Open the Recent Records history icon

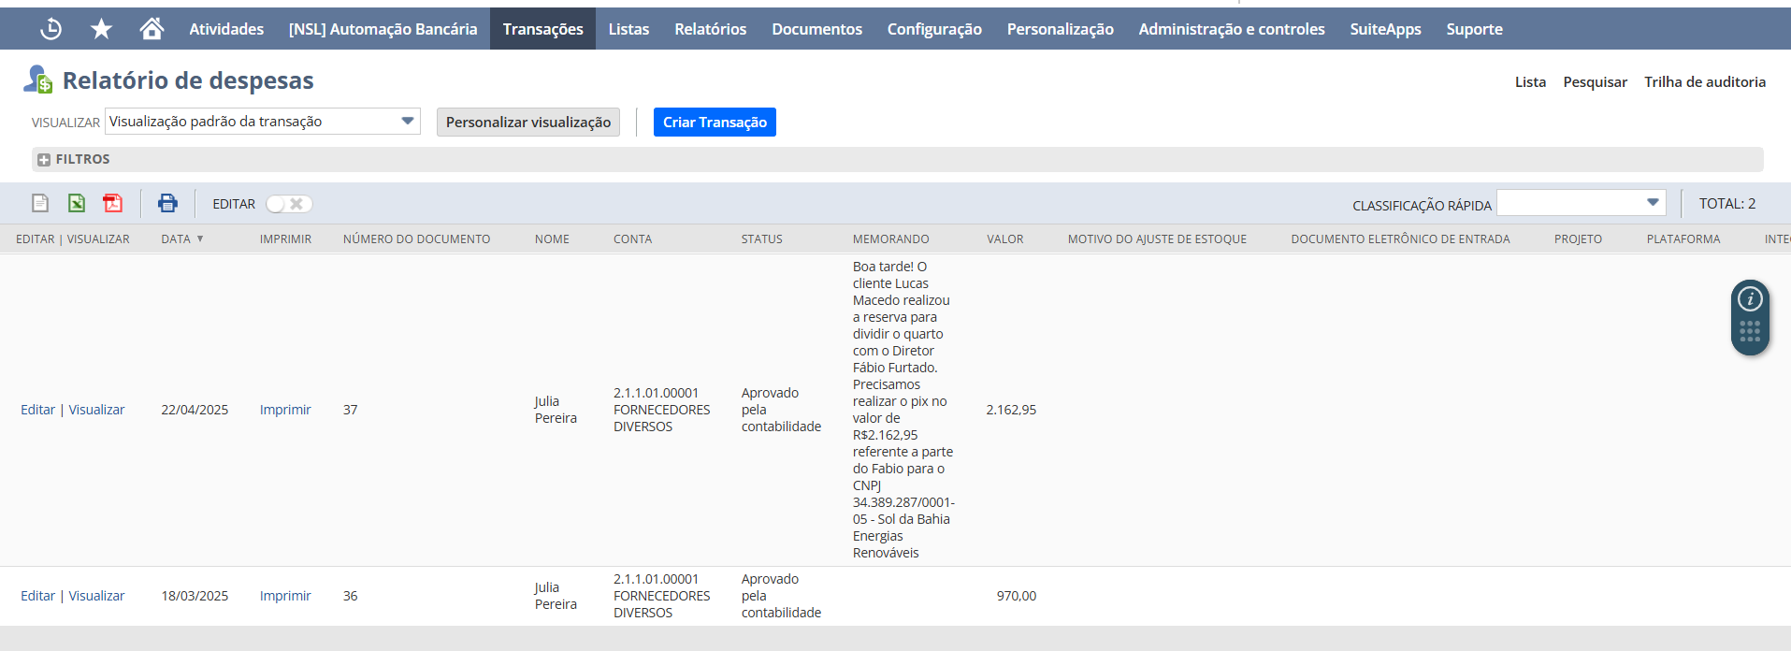(x=51, y=29)
